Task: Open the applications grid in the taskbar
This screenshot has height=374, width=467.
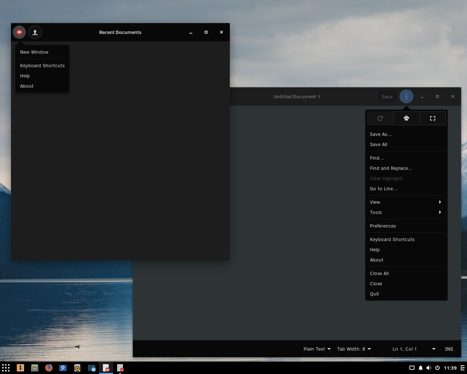Action: coord(6,368)
